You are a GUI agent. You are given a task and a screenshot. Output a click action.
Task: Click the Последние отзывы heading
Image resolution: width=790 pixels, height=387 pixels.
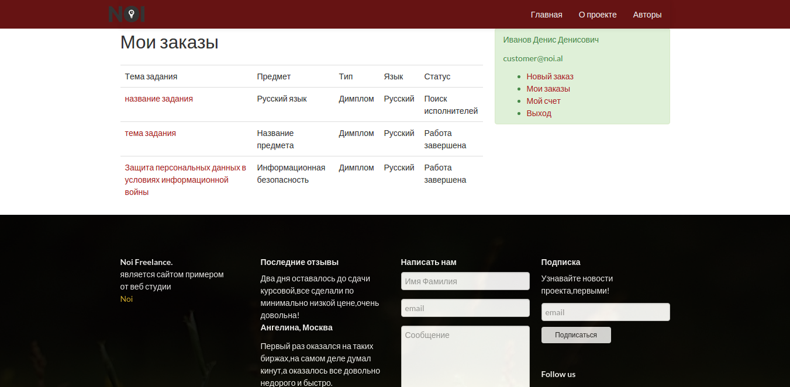tap(299, 262)
